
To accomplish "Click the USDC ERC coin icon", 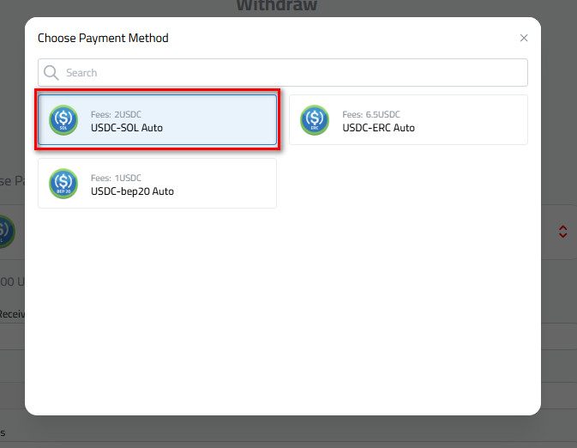I will pos(315,120).
